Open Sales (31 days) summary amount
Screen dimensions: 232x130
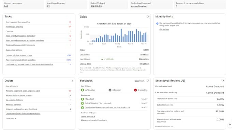tap(96, 6)
